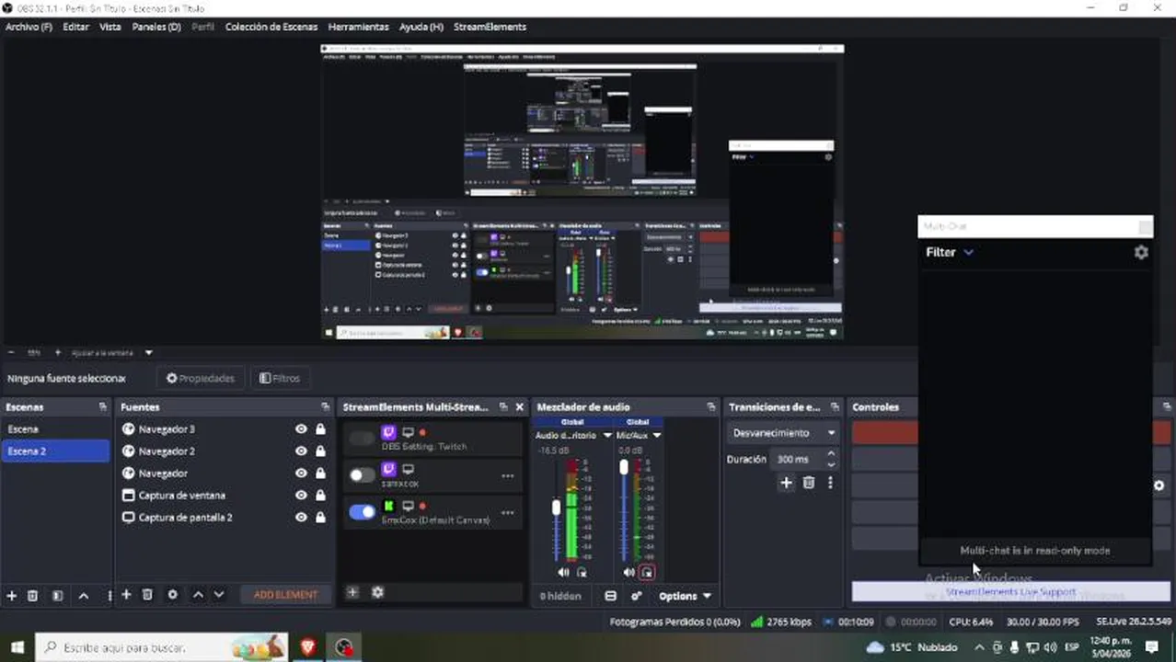Pop out the Mezclador de audio dock
1176x662 pixels.
pos(711,406)
